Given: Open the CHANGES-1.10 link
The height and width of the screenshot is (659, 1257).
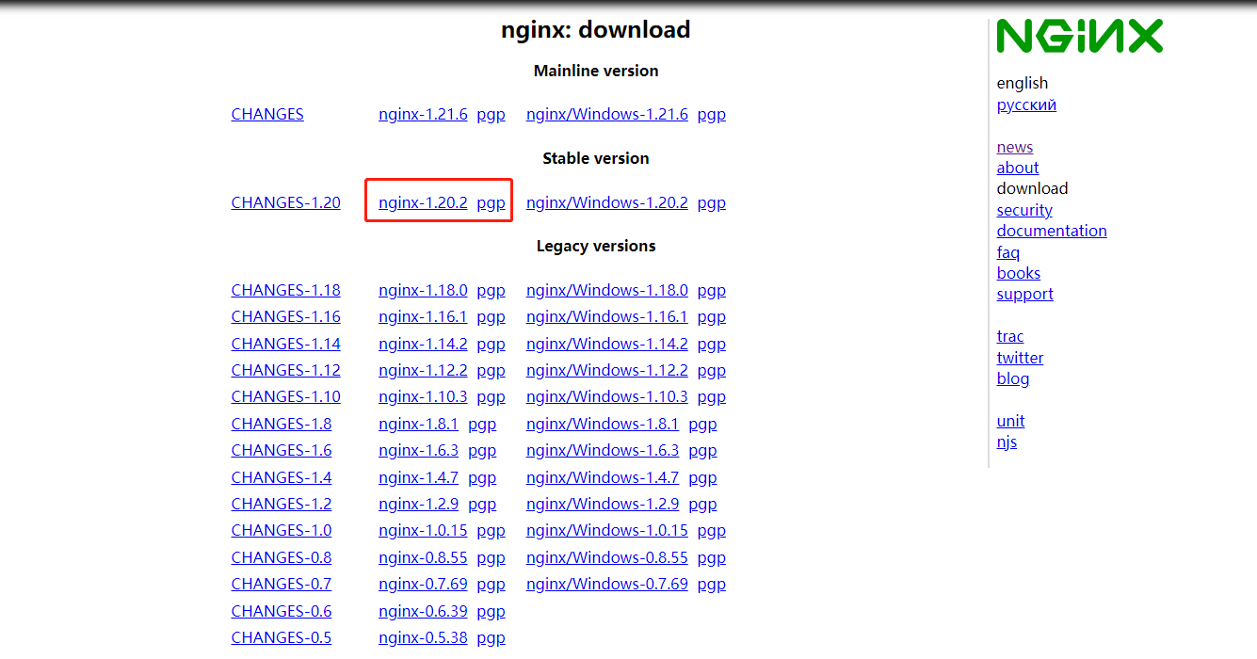Looking at the screenshot, I should pos(286,396).
